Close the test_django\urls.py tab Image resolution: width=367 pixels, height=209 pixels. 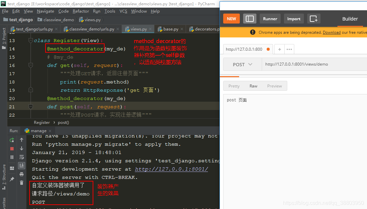tap(56, 29)
